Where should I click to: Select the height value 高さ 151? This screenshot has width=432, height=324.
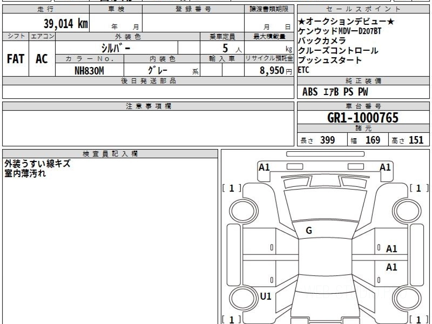click(x=408, y=140)
